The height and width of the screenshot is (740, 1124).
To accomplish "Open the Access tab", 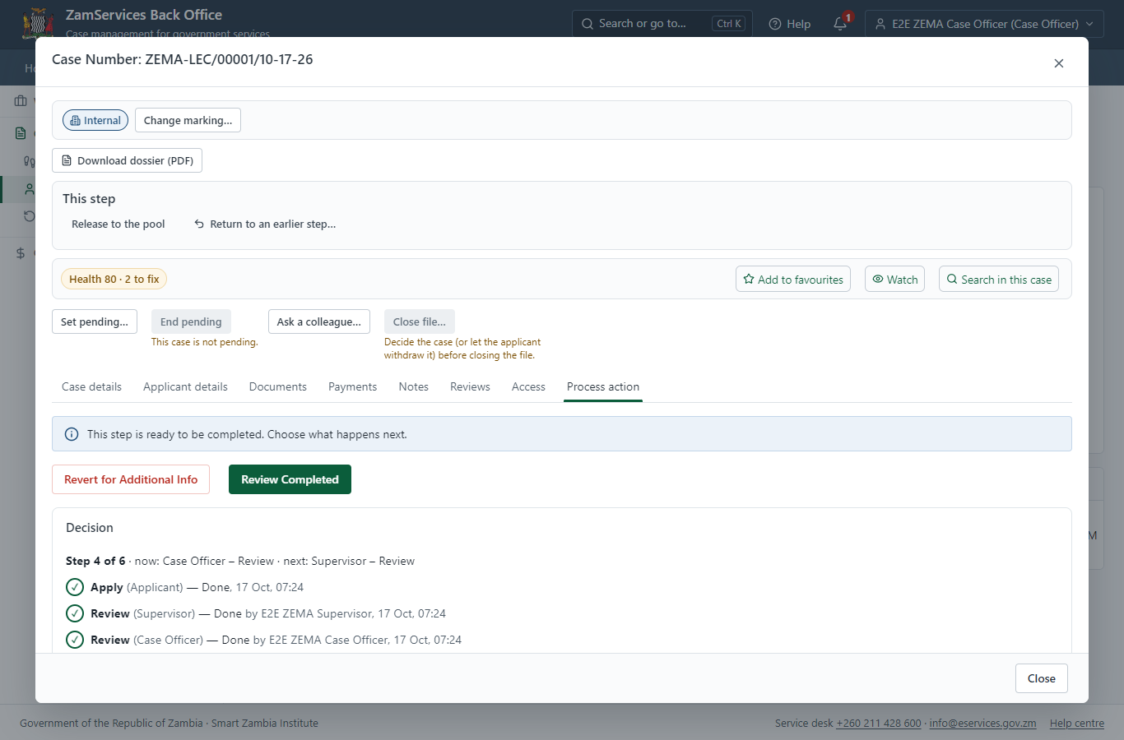I will click(528, 386).
